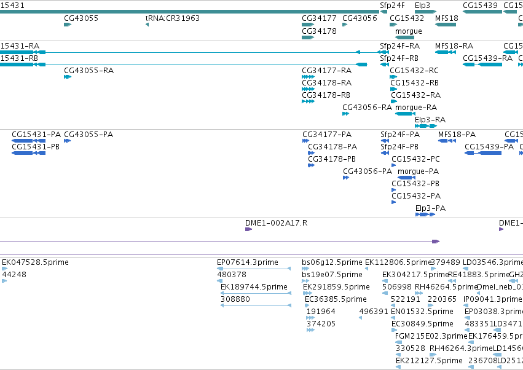
Task: Click the DME1-002A17.R feature
Action: click(248, 229)
